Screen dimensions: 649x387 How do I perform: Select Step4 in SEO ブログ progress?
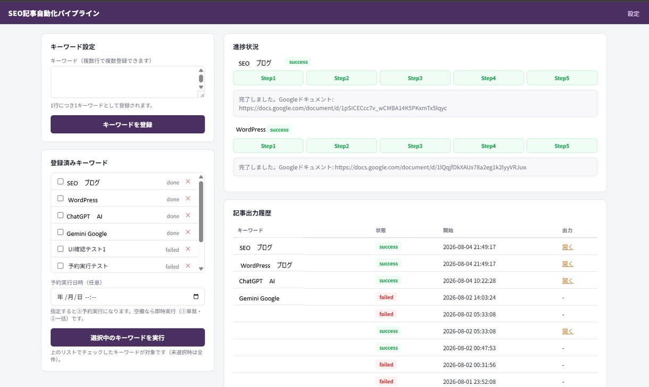[x=488, y=78]
